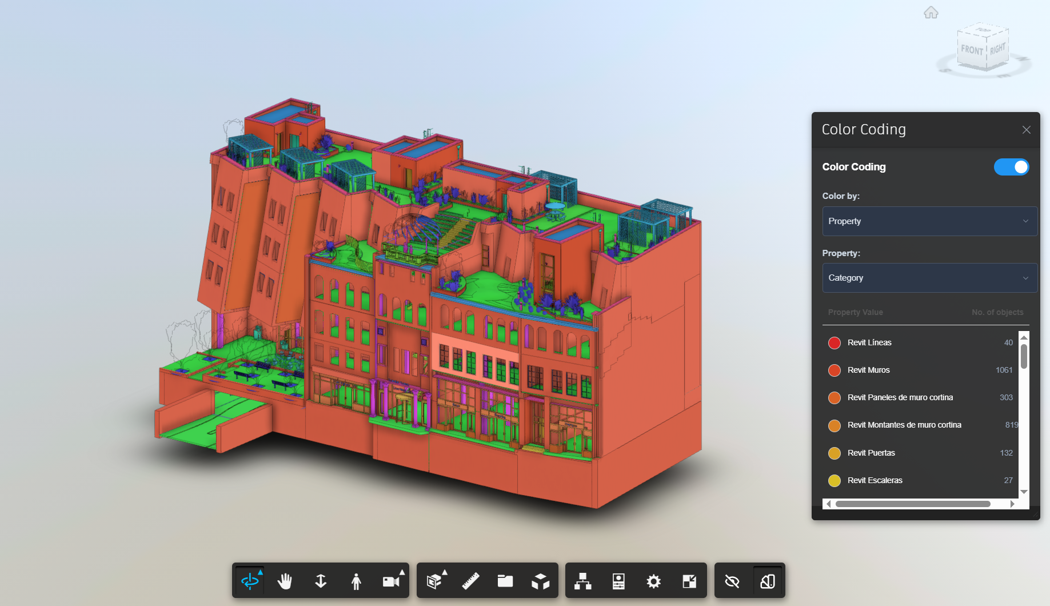Click Revit Montantes de muro cortina swatch
The height and width of the screenshot is (606, 1050).
tap(835, 425)
